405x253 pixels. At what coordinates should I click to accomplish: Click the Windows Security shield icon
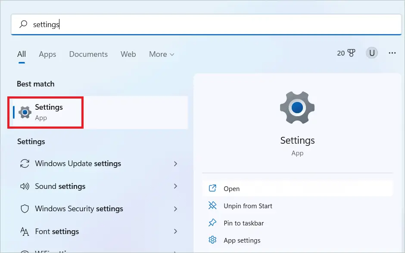pyautogui.click(x=25, y=209)
